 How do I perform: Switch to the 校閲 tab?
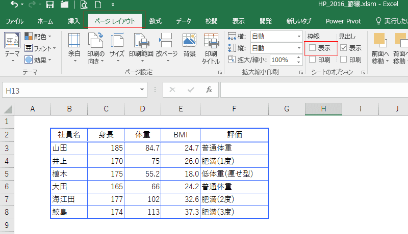pos(211,21)
